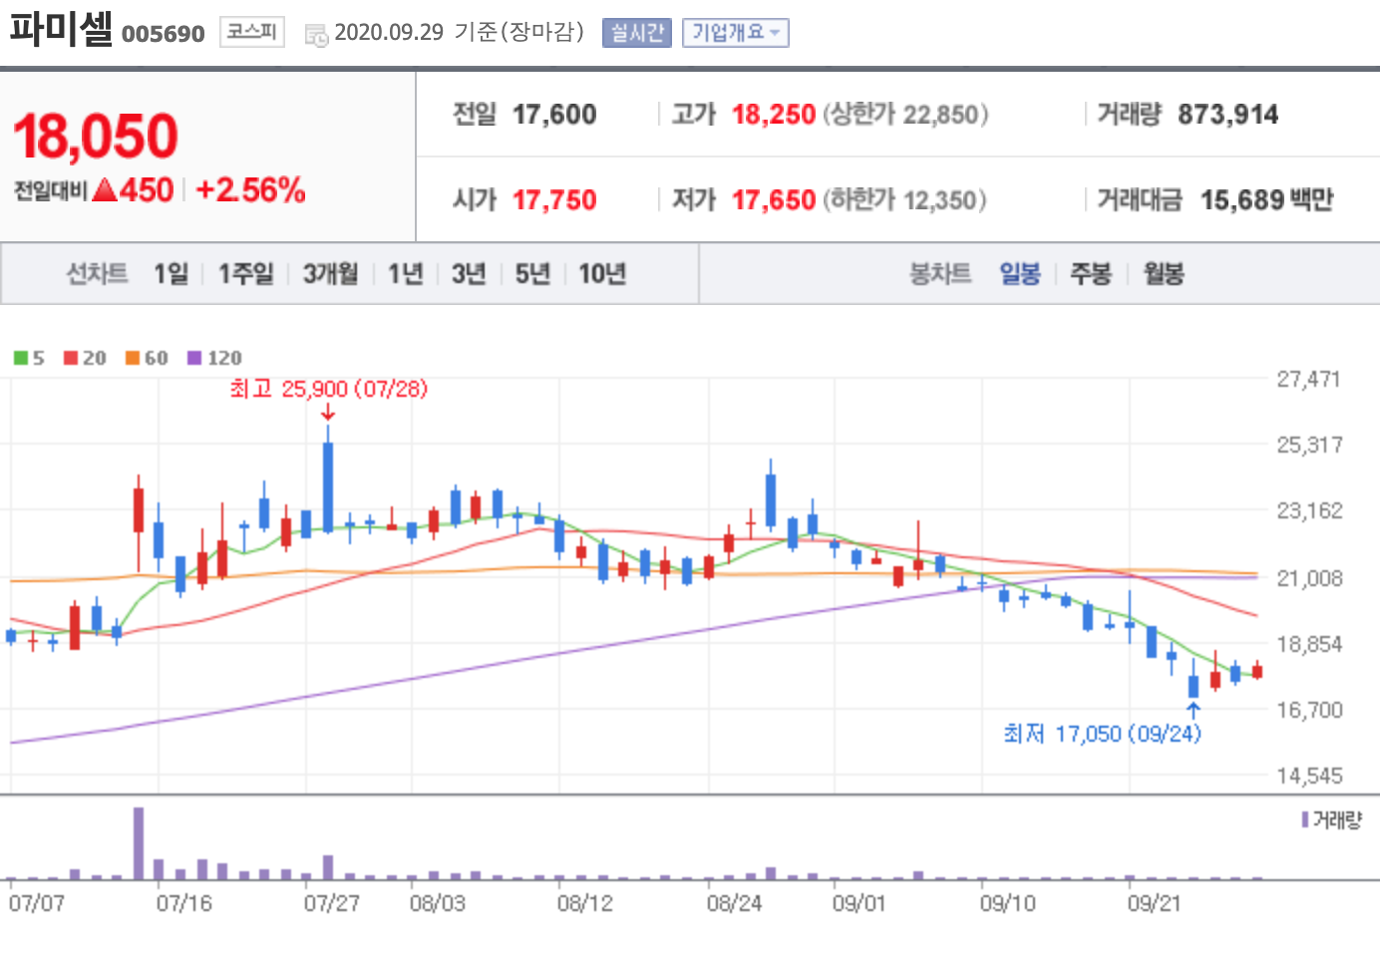
Task: Click the 고가 value 18,250
Action: coord(774,115)
